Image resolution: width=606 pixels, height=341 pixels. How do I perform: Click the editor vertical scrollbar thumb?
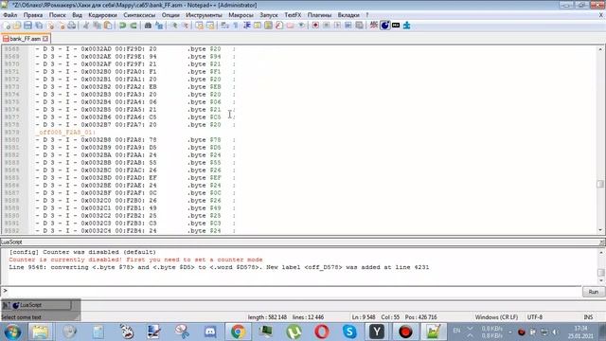tap(600, 185)
